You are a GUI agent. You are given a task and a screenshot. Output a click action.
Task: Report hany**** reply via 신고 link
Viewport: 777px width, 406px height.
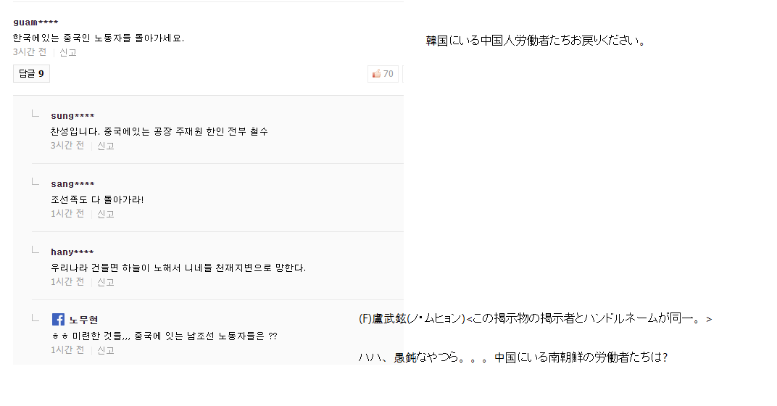coord(106,282)
